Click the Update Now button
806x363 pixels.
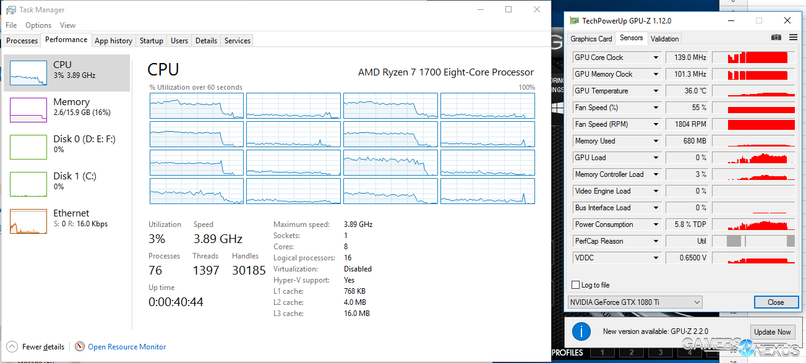pyautogui.click(x=772, y=332)
